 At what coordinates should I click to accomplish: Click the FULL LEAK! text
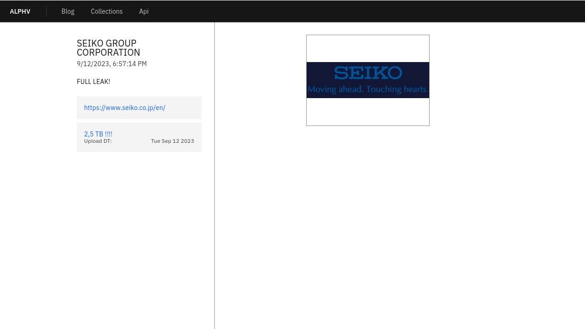[94, 82]
